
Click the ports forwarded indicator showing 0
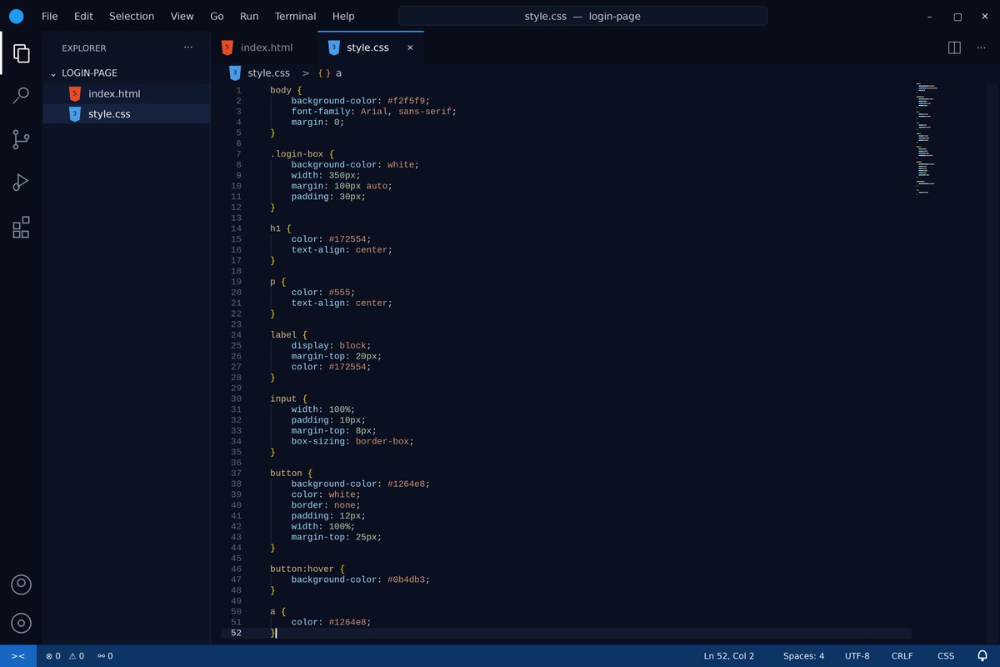tap(105, 656)
